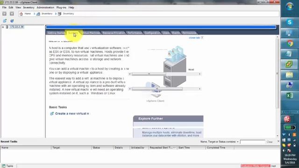Screen dimensions: 299x168
Task: Click the navigate forward toolbar button
Action: (x=12, y=14)
